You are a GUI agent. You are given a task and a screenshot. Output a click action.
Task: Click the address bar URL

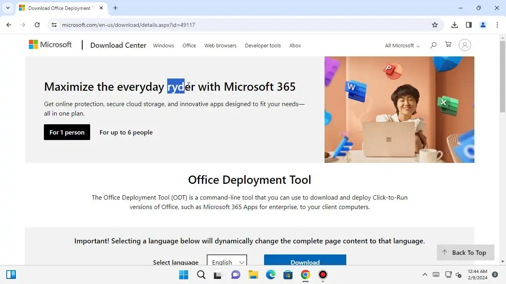coord(128,25)
